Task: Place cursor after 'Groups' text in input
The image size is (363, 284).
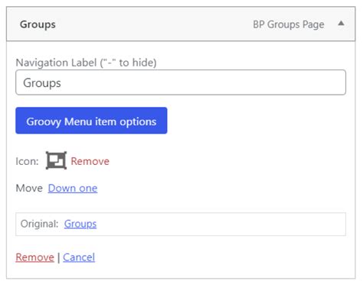Action: [x=61, y=83]
